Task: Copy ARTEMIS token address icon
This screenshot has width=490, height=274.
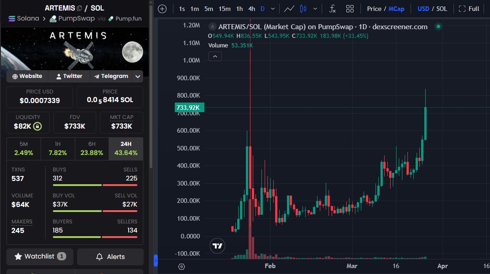Action: (x=79, y=8)
